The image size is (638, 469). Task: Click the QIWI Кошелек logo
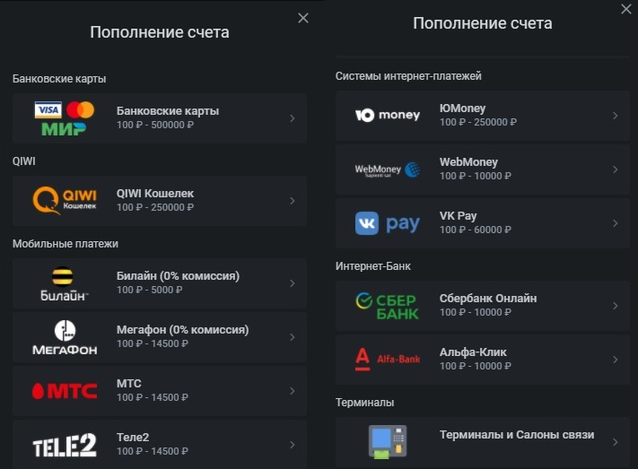(x=65, y=200)
